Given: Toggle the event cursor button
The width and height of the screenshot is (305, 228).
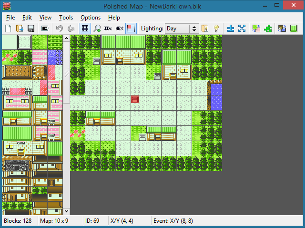Looking at the screenshot, I should click(131, 28).
